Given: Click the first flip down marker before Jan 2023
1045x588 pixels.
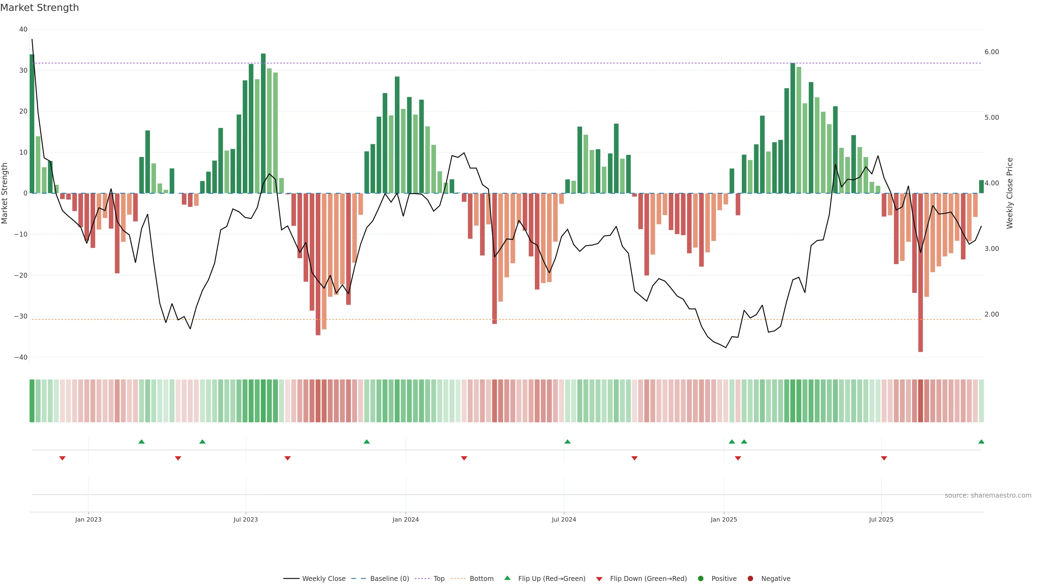Looking at the screenshot, I should coord(63,458).
